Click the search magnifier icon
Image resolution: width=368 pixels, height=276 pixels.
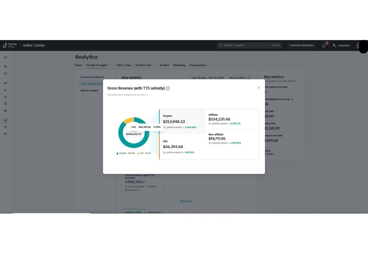click(x=221, y=45)
